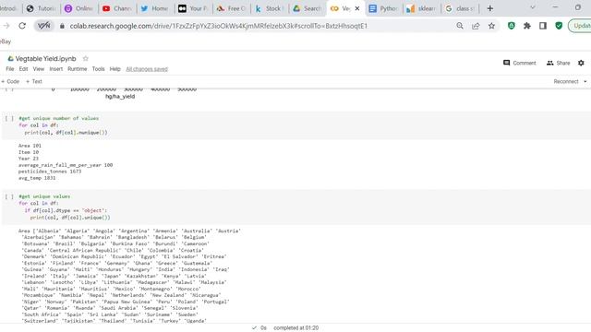Run the get unique values cell
Viewport: 591px width, 332px height.
9,196
